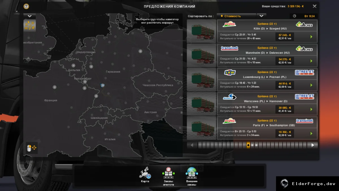The width and height of the screenshot is (339, 191).
Task: Click the transinet logo in the Paris–Southampton offer
Action: [305, 121]
